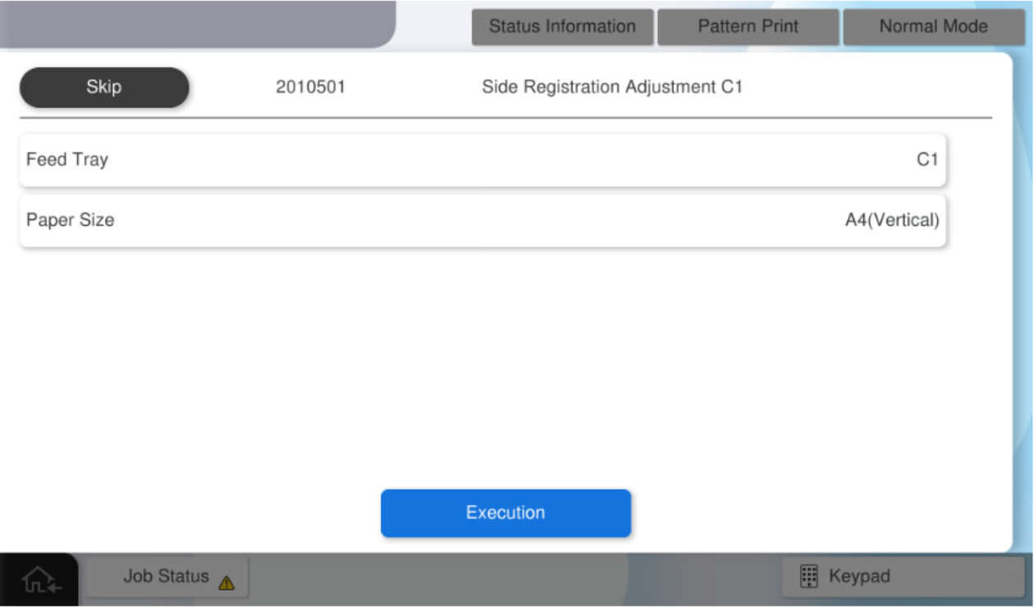The width and height of the screenshot is (1034, 607).
Task: Click the Keypad button label
Action: pos(859,577)
